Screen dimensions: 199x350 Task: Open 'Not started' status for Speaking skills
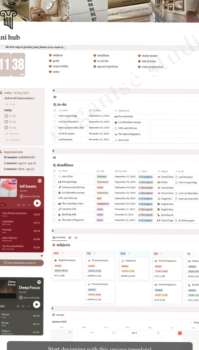coord(145,215)
